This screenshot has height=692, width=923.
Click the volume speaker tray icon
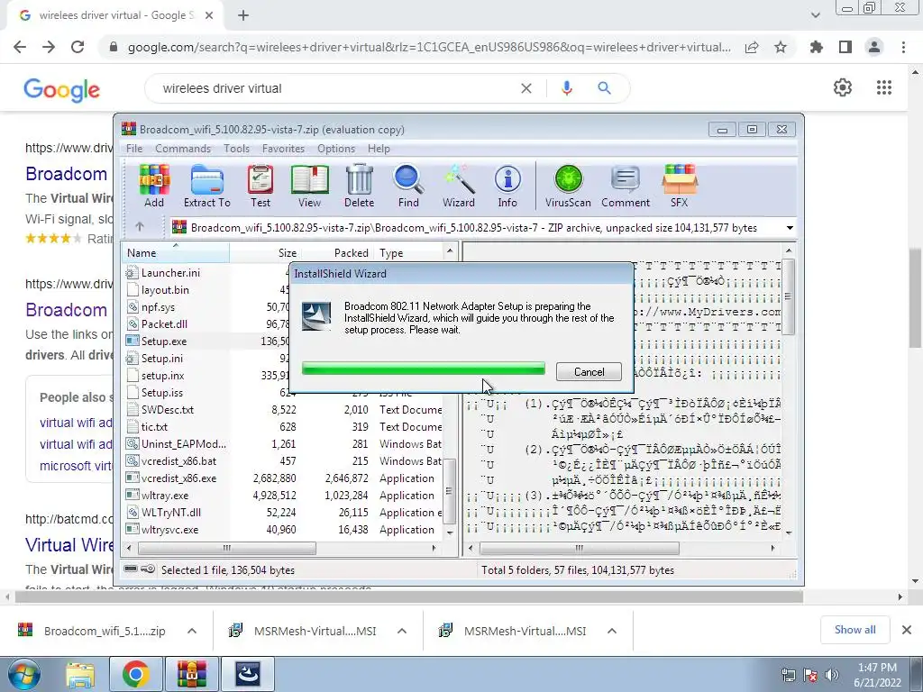click(832, 674)
